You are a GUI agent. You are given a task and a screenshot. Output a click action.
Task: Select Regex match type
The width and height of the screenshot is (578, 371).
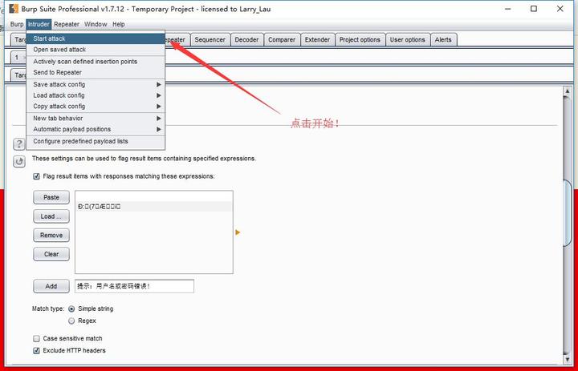tap(71, 321)
